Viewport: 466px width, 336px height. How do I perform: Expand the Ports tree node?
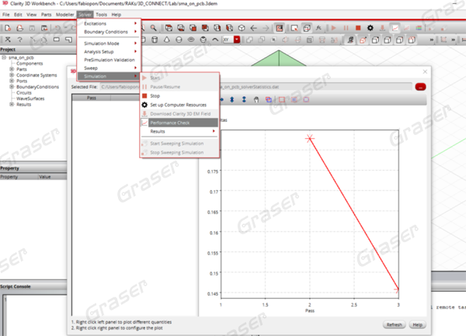(x=12, y=81)
